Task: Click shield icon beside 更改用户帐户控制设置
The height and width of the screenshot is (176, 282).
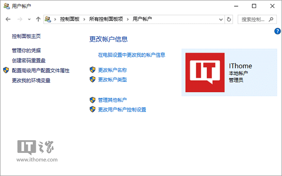Action: click(93, 109)
